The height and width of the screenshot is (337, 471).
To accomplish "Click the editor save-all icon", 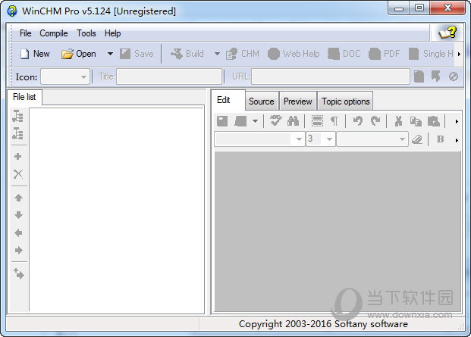I will [240, 121].
